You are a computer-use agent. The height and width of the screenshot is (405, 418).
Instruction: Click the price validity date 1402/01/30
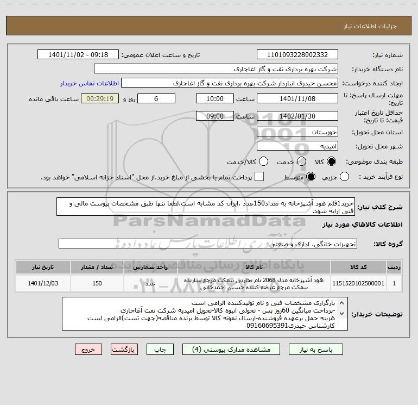297,116
